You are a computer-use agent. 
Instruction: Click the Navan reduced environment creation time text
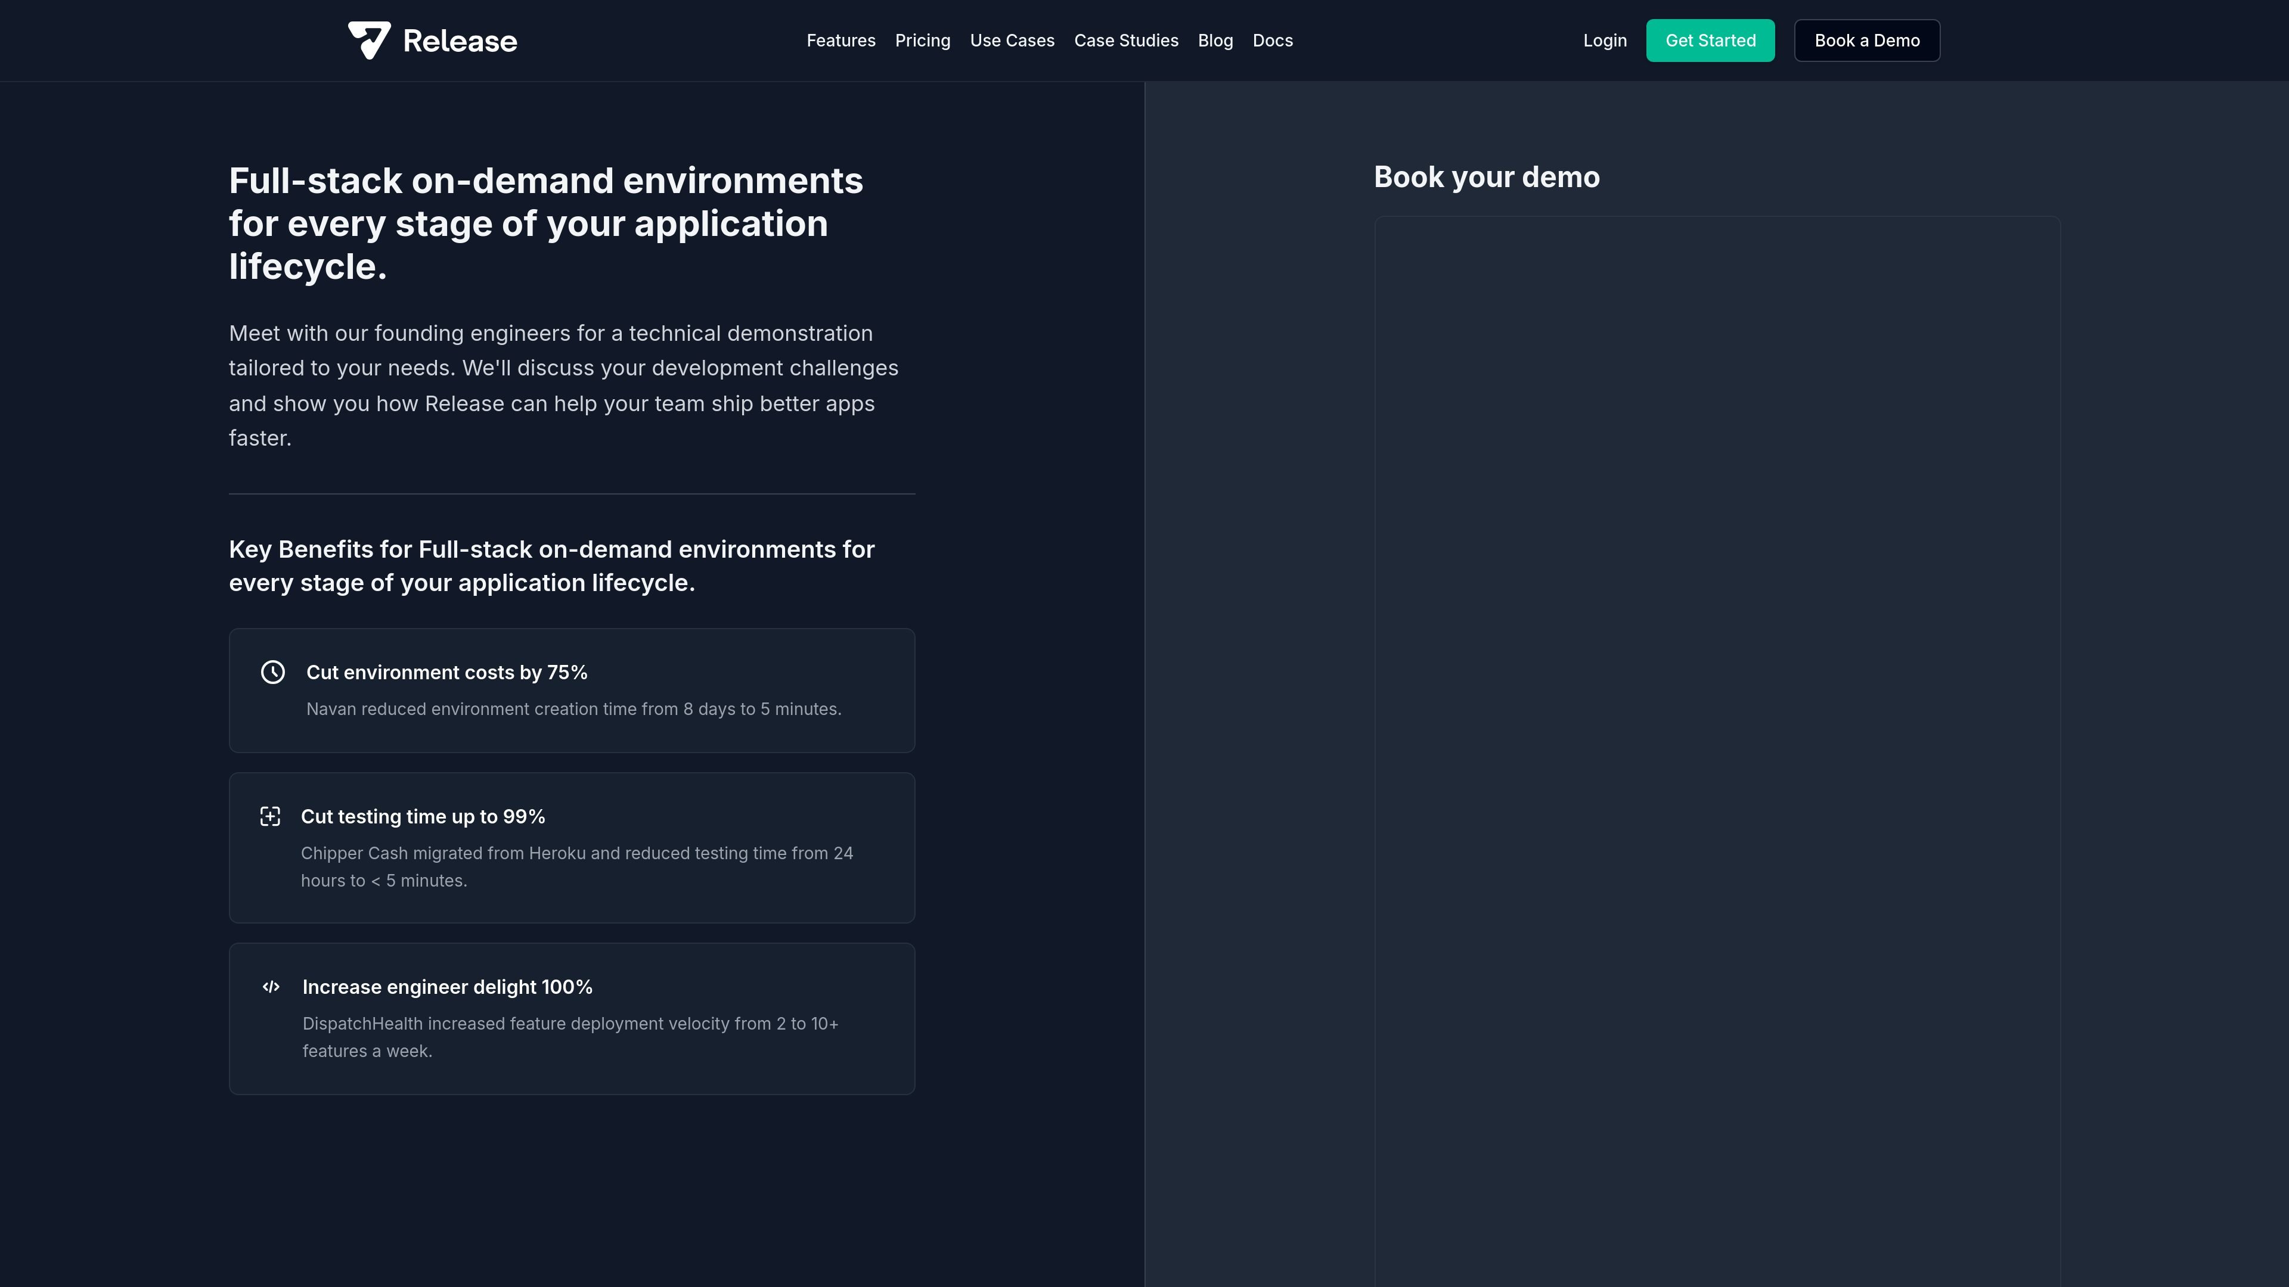click(x=573, y=709)
